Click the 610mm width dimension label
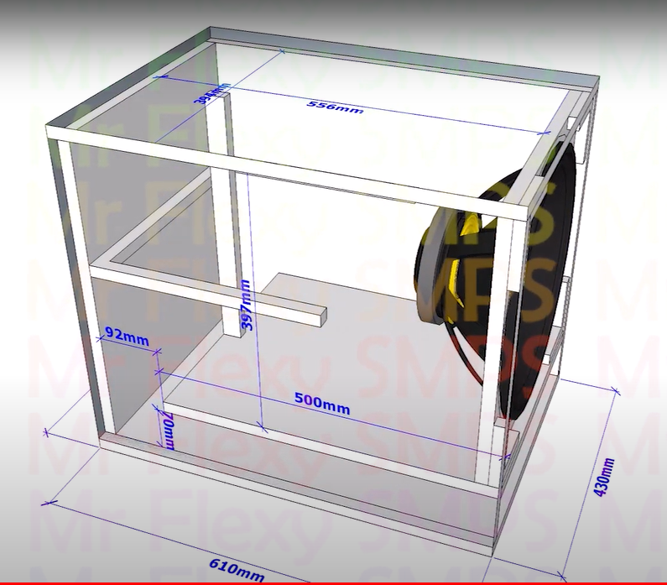The width and height of the screenshot is (667, 585). coord(237,570)
